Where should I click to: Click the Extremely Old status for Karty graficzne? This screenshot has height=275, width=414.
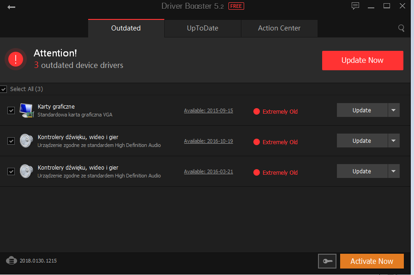pyautogui.click(x=280, y=111)
